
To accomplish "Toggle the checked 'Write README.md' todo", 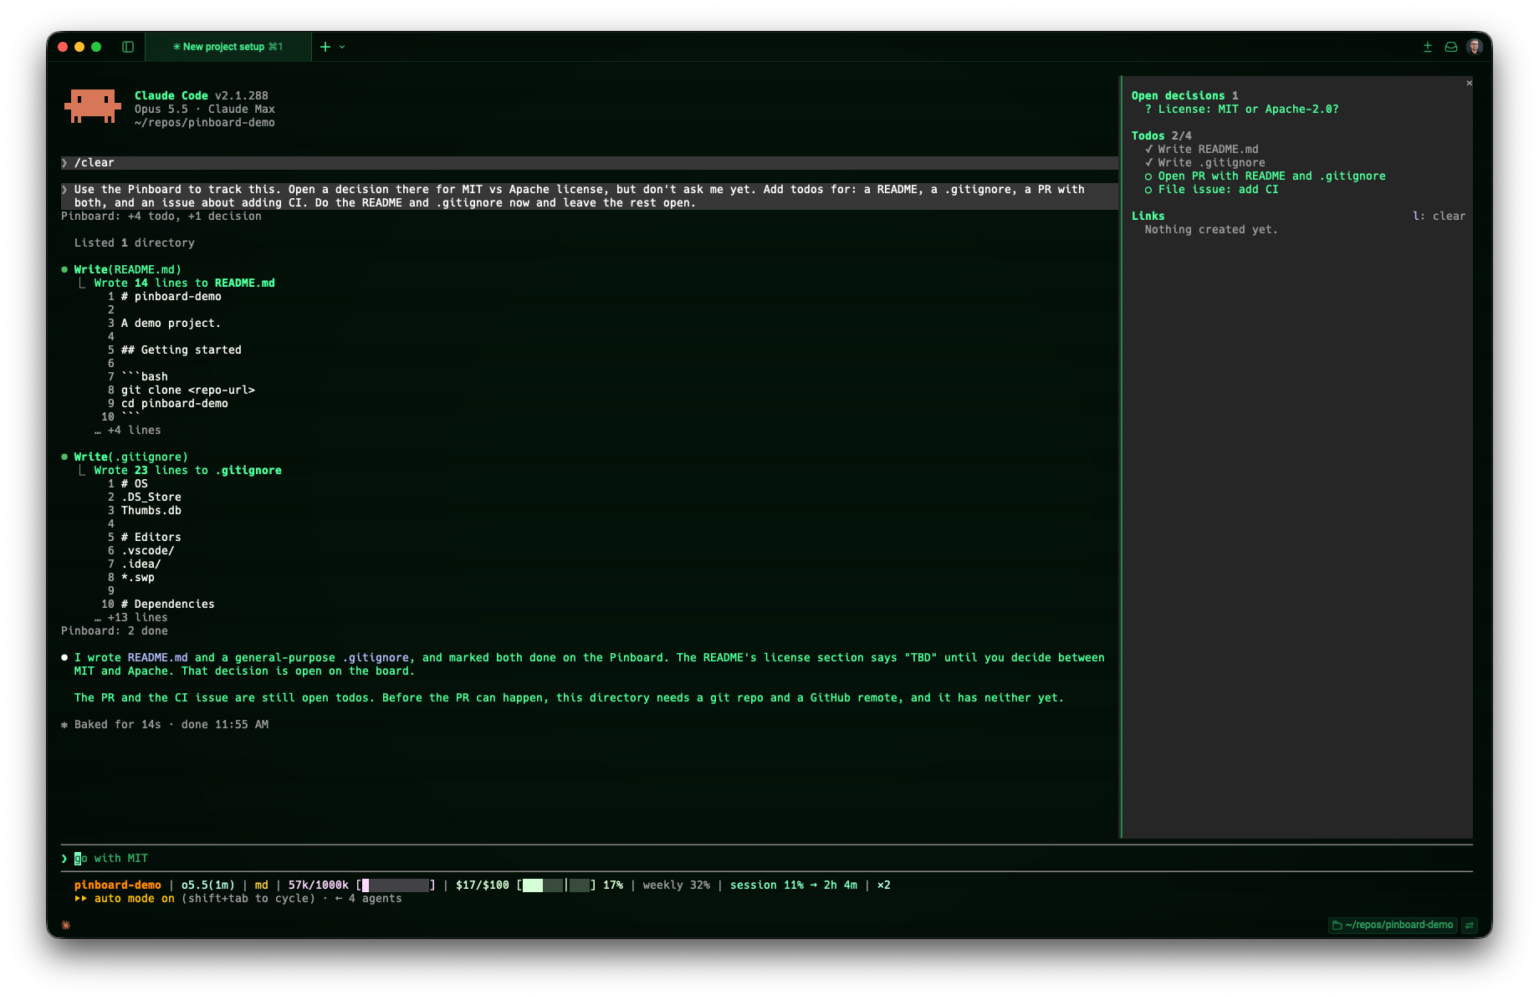I will tap(1201, 149).
